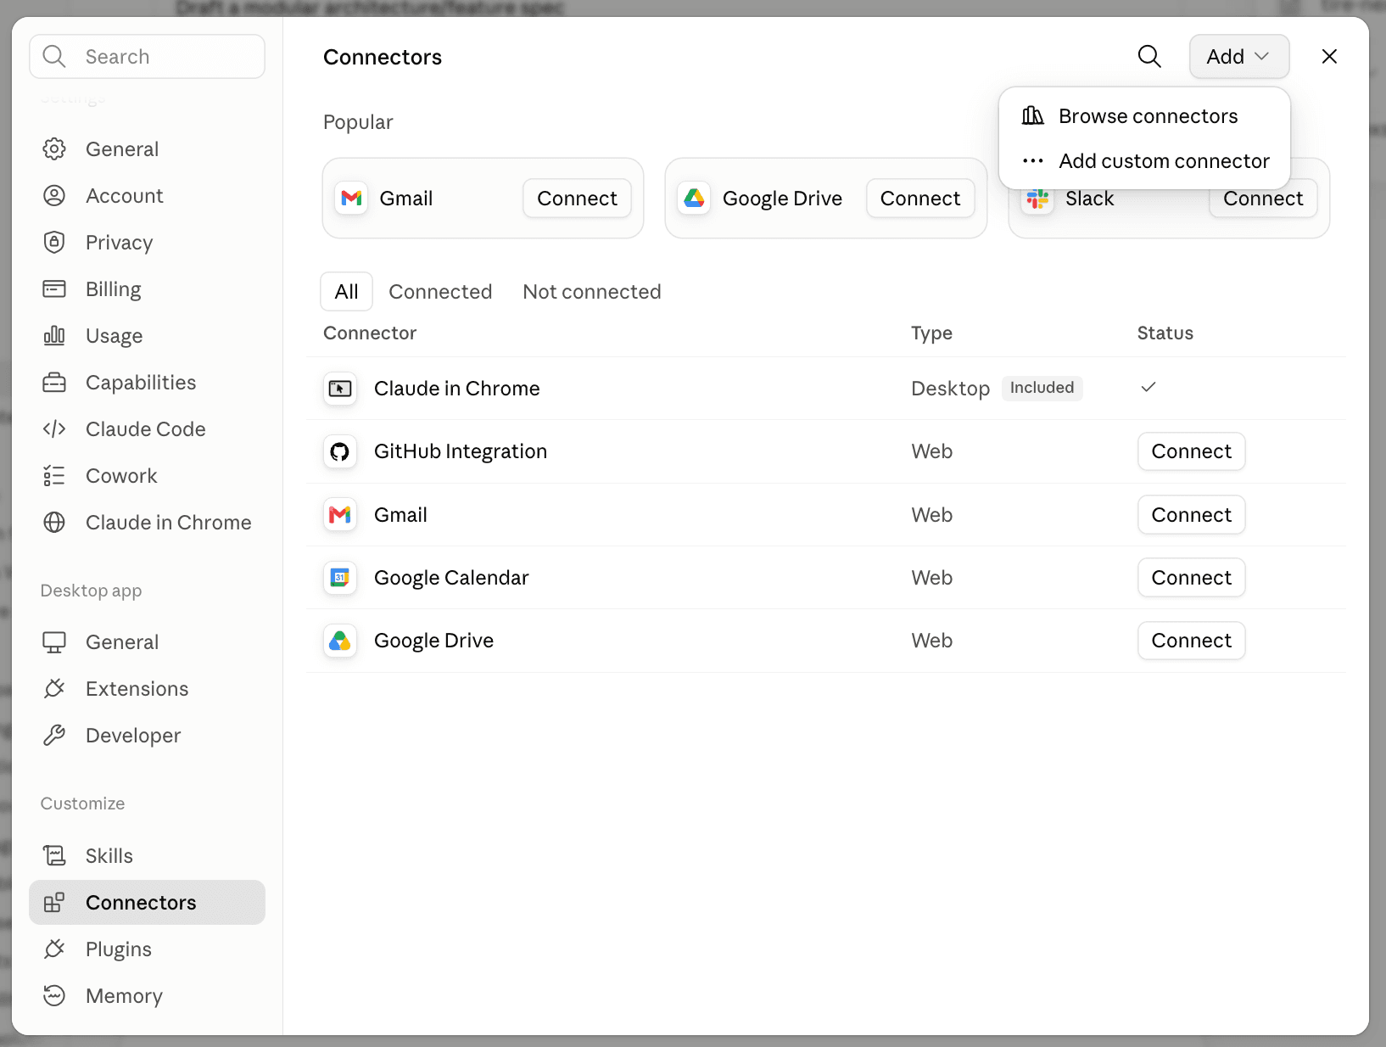Open the Plugins plug icon
1386x1047 pixels.
pyautogui.click(x=54, y=949)
